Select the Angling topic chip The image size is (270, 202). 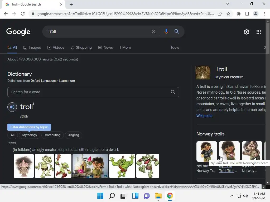(x=74, y=135)
